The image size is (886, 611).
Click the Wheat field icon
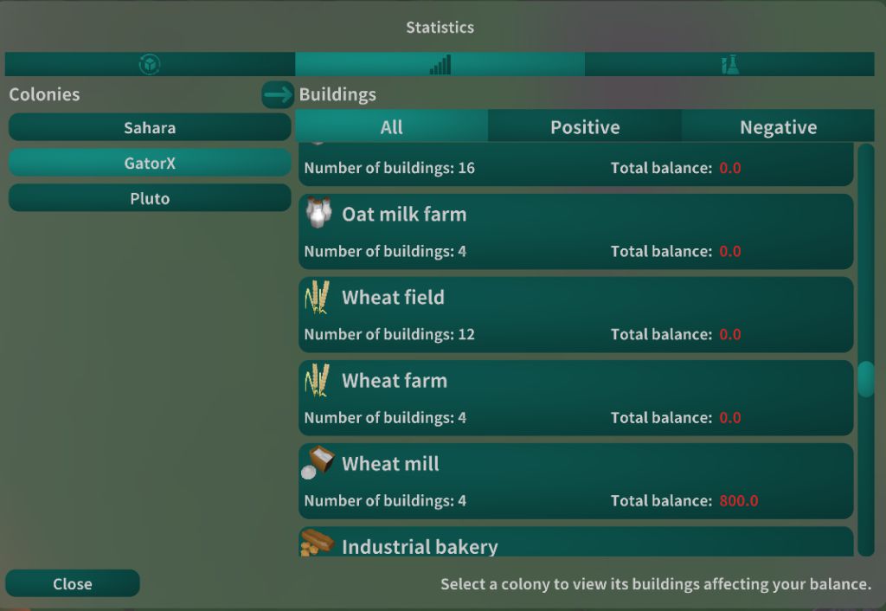tap(318, 297)
